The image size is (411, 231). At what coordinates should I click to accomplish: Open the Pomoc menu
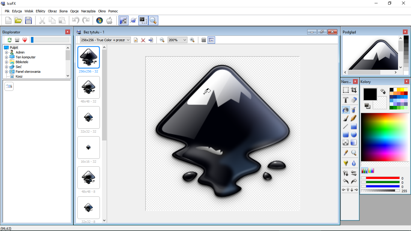[x=113, y=11]
